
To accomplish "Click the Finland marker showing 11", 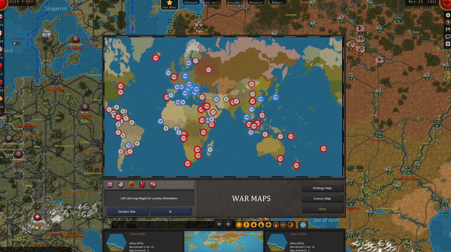I will [x=195, y=61].
